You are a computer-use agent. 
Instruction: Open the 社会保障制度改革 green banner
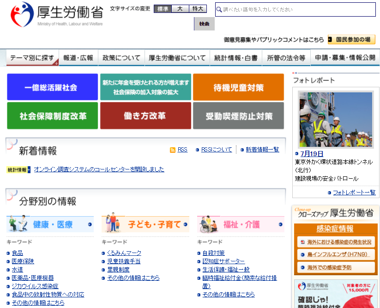tap(52, 115)
